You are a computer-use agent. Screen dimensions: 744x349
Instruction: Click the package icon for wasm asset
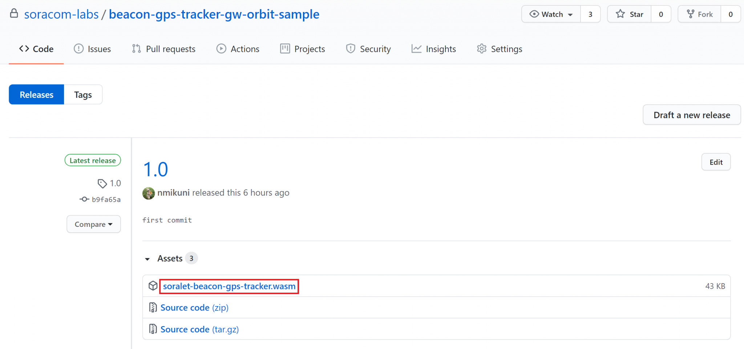click(153, 286)
